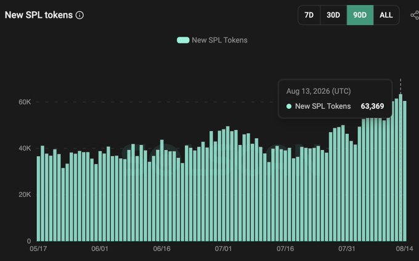The width and height of the screenshot is (419, 261).
Task: Click the 40K y-axis label
Action: pos(25,148)
